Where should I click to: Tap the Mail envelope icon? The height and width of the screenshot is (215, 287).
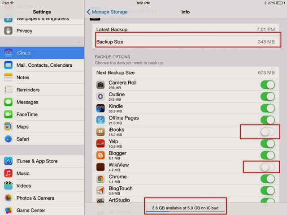[9, 65]
